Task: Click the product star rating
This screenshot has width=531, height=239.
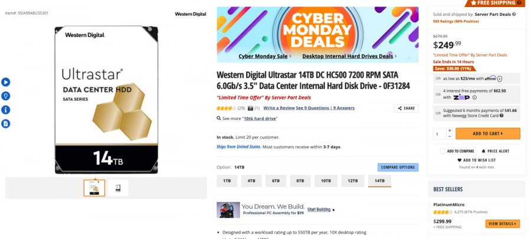Action: pos(226,108)
